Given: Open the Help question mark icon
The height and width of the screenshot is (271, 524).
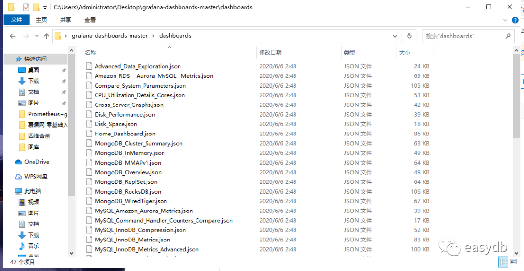Looking at the screenshot, I should coord(515,20).
